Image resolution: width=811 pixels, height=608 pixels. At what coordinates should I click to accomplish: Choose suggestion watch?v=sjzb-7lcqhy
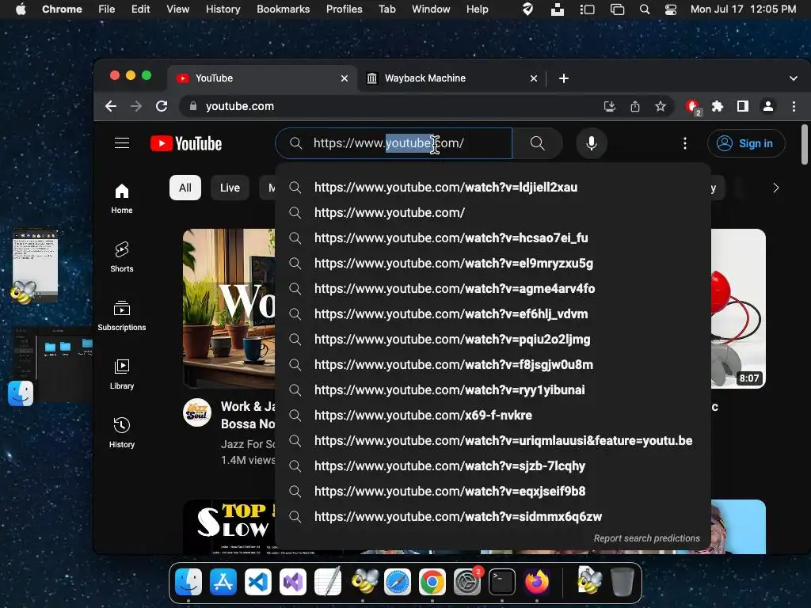(493, 465)
